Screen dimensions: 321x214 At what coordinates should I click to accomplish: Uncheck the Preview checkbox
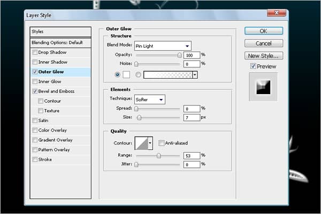click(253, 66)
